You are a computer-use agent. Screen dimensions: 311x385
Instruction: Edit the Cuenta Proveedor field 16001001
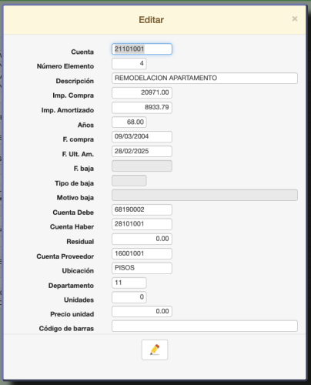pyautogui.click(x=142, y=253)
